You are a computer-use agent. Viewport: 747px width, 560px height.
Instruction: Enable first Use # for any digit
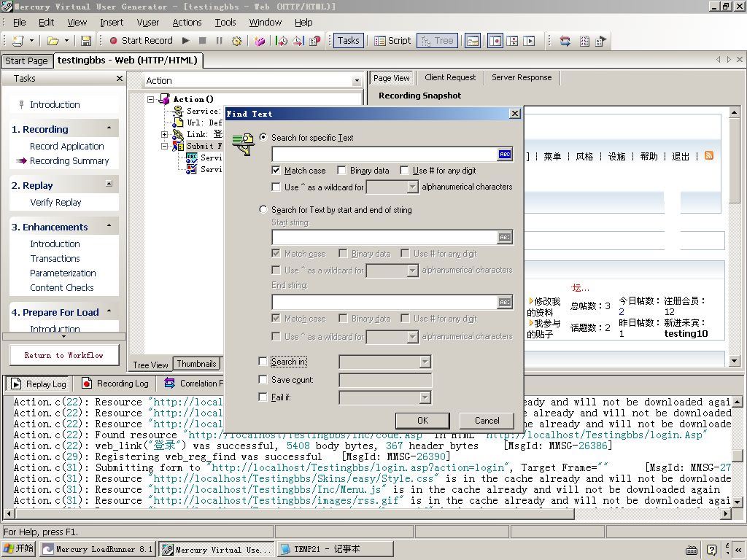404,170
